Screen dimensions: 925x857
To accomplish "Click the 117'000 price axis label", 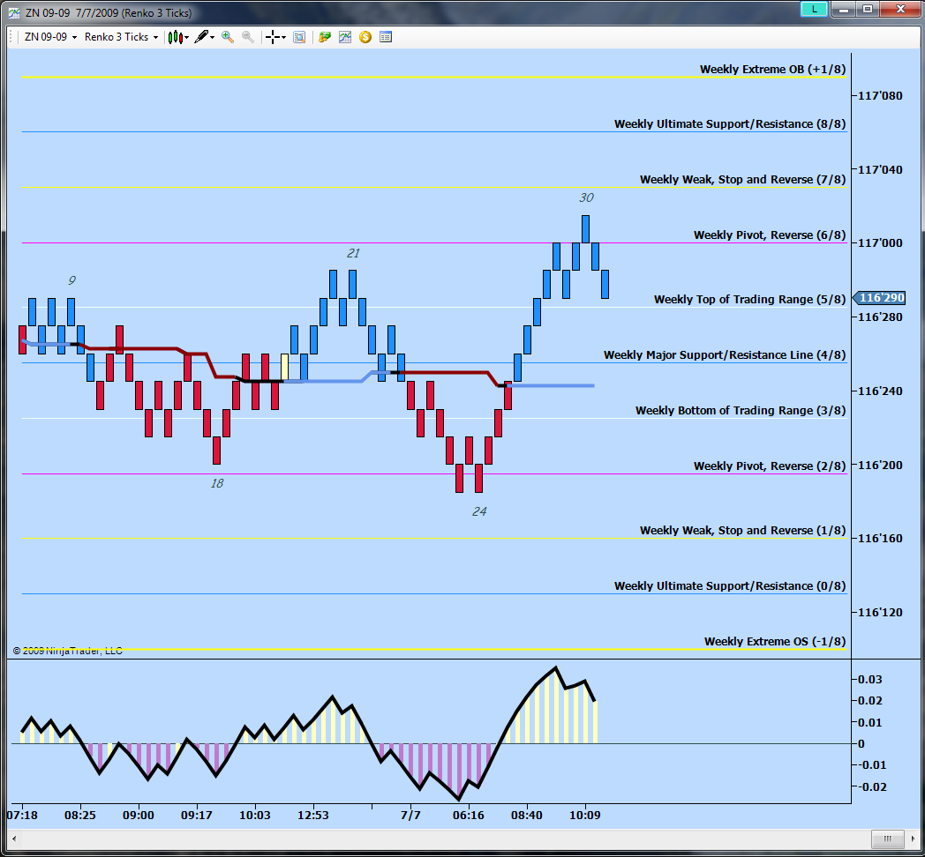I will tap(880, 242).
